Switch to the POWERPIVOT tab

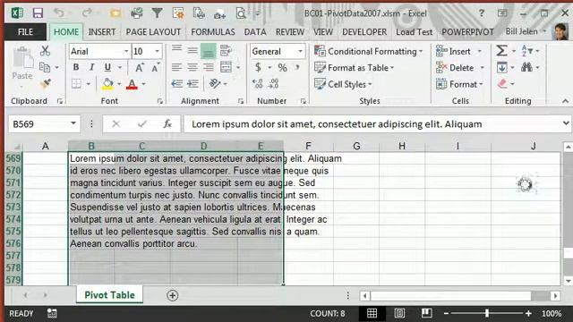[467, 32]
